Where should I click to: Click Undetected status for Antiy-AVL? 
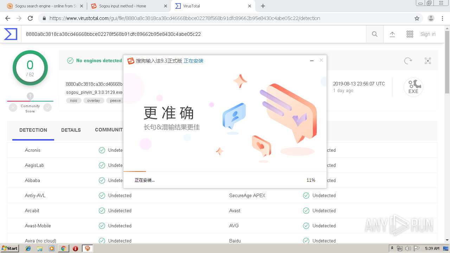(x=120, y=195)
